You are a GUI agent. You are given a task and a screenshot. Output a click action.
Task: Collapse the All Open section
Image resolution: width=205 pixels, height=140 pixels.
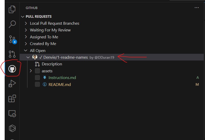tap(26, 51)
